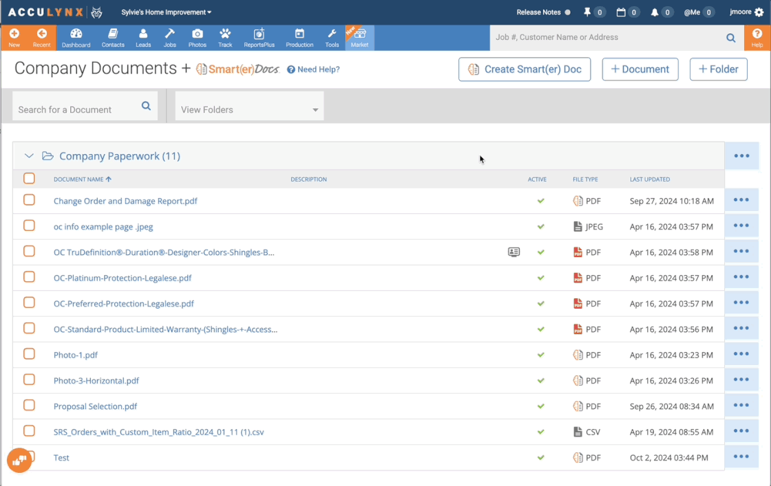Open the Need Help? link

tap(313, 69)
